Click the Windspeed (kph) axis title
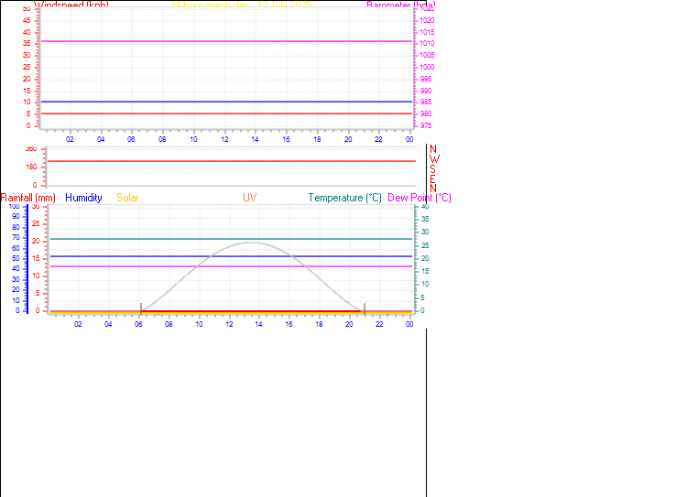697x497 pixels. [71, 5]
